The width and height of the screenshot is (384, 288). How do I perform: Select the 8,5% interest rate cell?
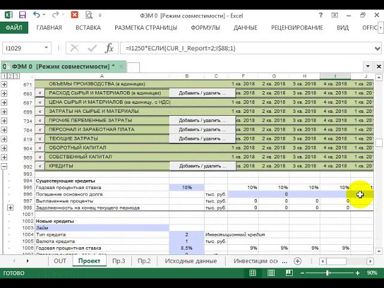click(x=187, y=248)
